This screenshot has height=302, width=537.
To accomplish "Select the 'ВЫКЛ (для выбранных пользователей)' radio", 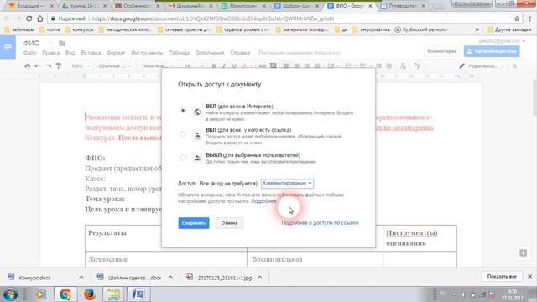I will click(x=183, y=158).
